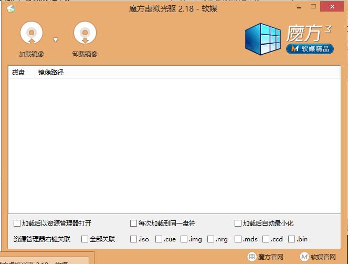Click the 魔方 cube logo
Screen dimensions: 348x264
pyautogui.click(x=262, y=39)
